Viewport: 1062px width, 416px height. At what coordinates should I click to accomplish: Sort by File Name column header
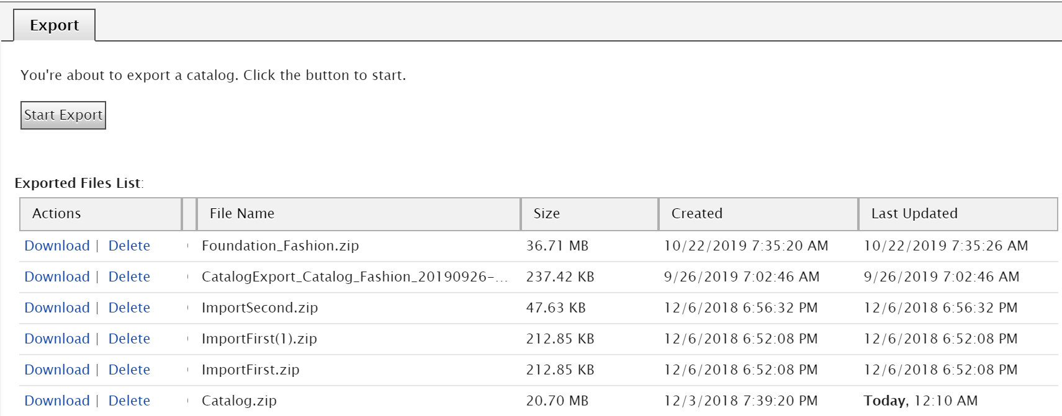click(358, 214)
